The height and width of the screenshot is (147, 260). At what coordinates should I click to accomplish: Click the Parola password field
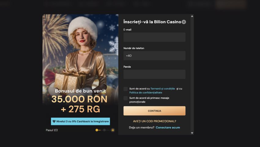[x=154, y=74]
